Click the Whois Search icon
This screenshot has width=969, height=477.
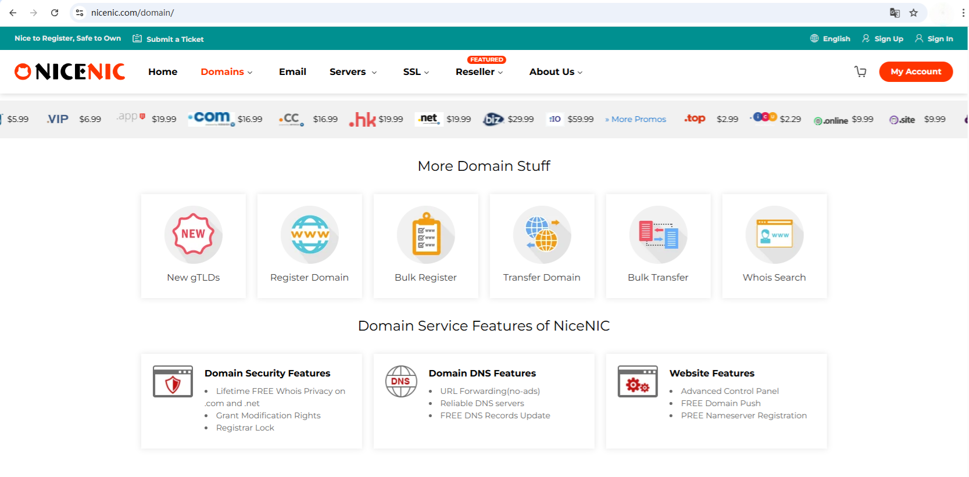[x=775, y=234]
